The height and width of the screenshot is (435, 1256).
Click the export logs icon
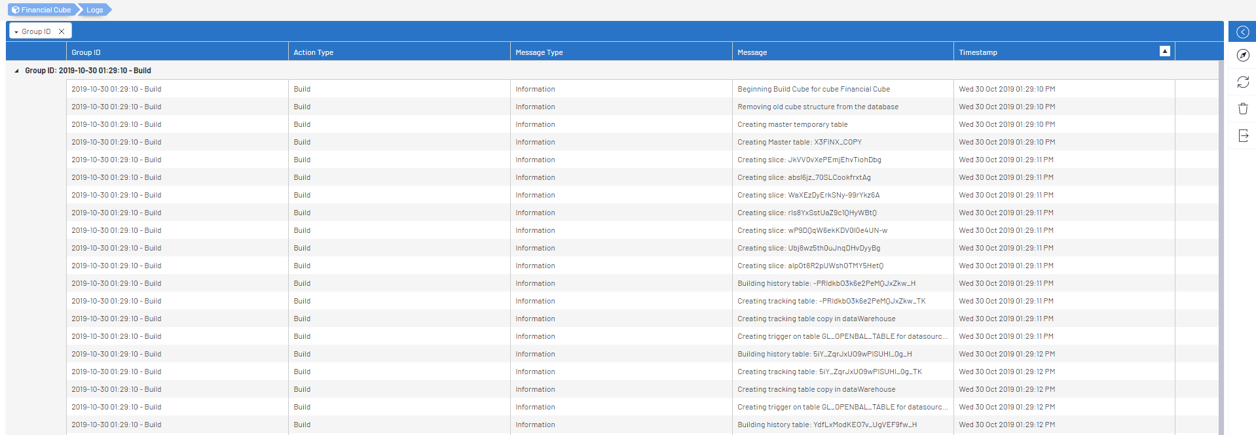pos(1242,135)
